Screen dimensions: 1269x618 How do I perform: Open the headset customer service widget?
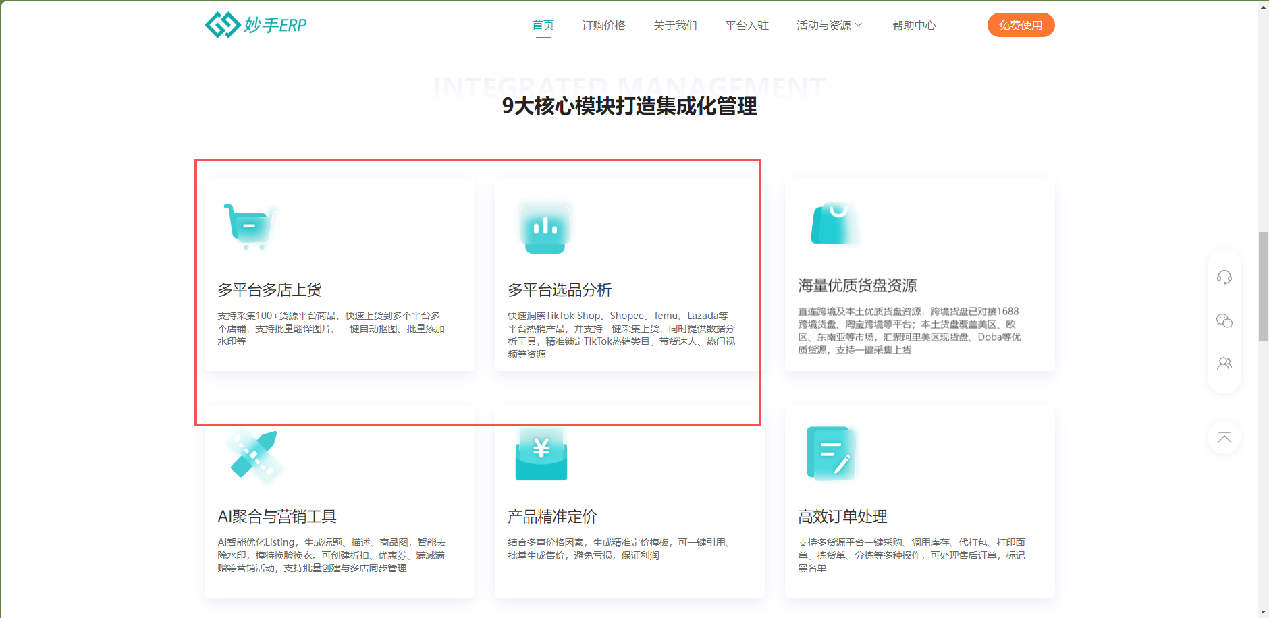click(1224, 277)
